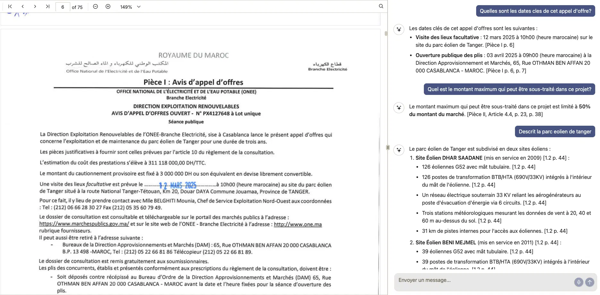Open the citation after Site Éolien DHAR SAADANE
The width and height of the screenshot is (600, 295).
point(555,158)
